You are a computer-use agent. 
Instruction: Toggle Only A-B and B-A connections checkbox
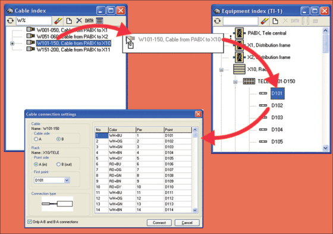[30, 222]
